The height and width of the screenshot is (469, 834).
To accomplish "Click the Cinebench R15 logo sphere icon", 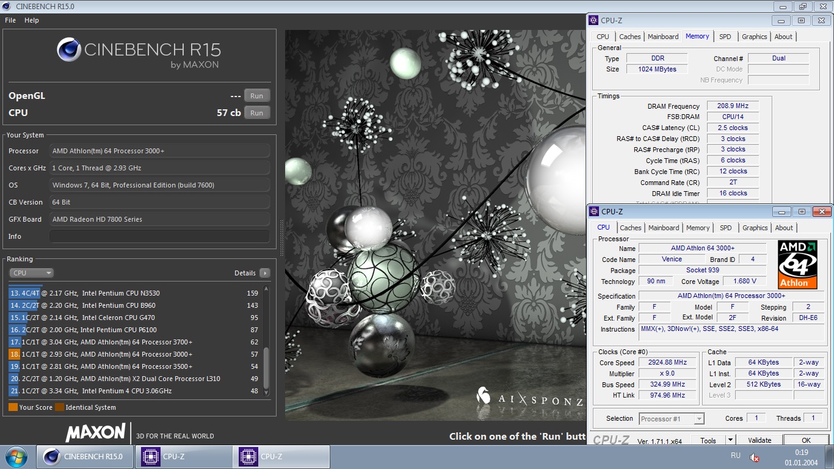I will tap(69, 49).
